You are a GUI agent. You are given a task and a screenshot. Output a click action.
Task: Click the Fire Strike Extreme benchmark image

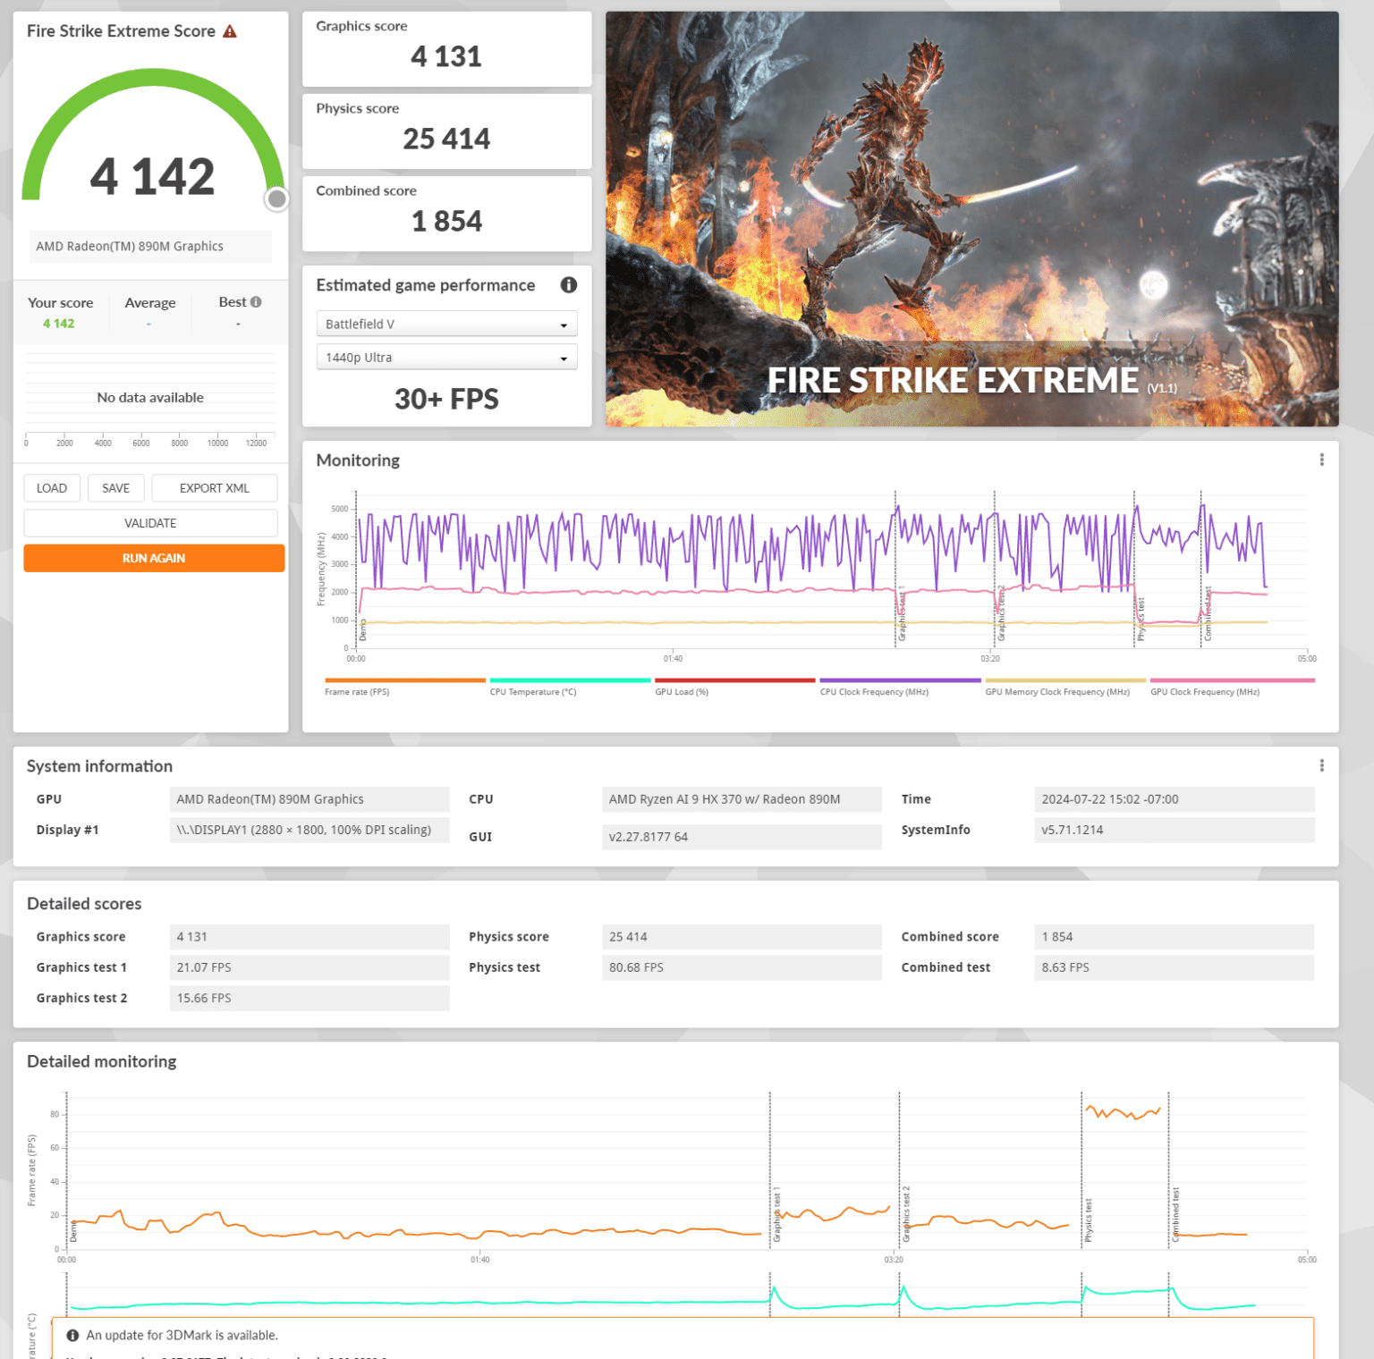[971, 219]
